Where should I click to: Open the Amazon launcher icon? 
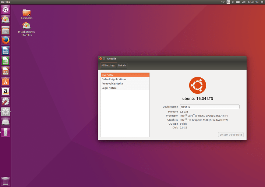coord(6,91)
